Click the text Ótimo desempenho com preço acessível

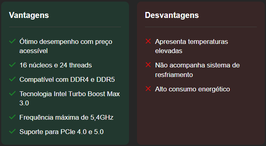pos(66,46)
